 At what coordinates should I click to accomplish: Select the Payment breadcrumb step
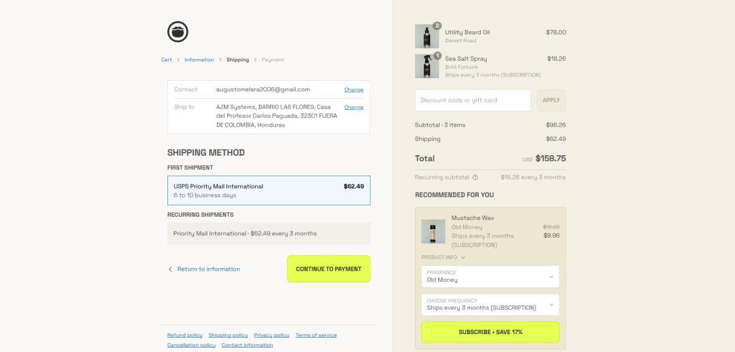click(273, 60)
